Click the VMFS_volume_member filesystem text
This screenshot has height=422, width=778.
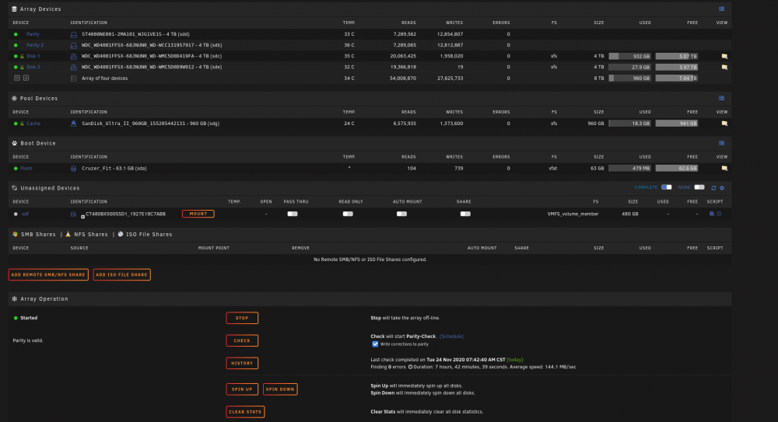coord(573,214)
